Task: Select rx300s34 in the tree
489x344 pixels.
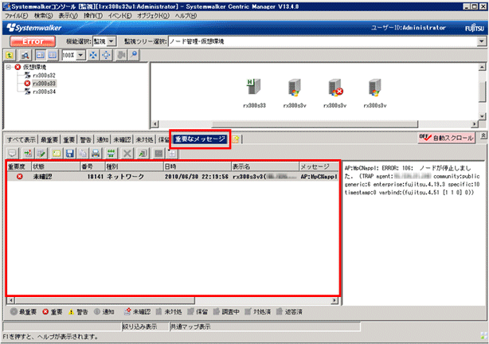Action: click(x=44, y=92)
